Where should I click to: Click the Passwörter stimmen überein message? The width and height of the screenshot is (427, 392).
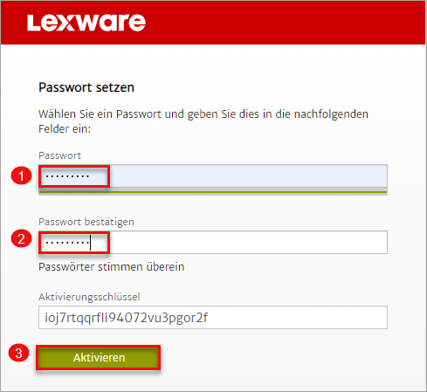112,266
